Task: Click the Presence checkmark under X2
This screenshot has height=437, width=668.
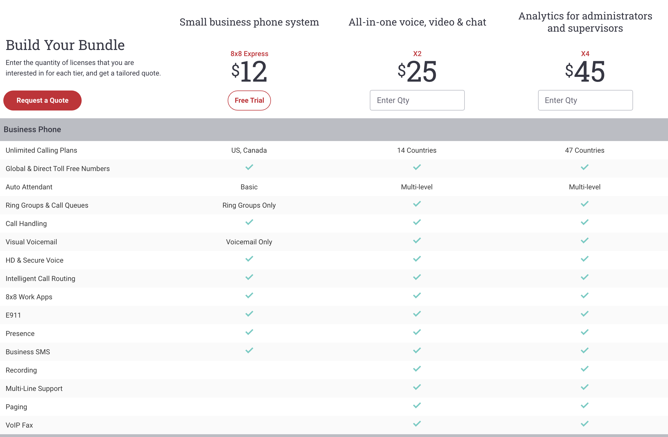Action: [417, 332]
